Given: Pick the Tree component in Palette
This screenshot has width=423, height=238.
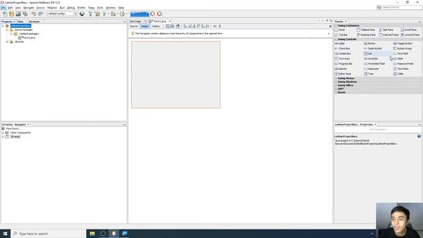Looking at the screenshot, I should [369, 73].
